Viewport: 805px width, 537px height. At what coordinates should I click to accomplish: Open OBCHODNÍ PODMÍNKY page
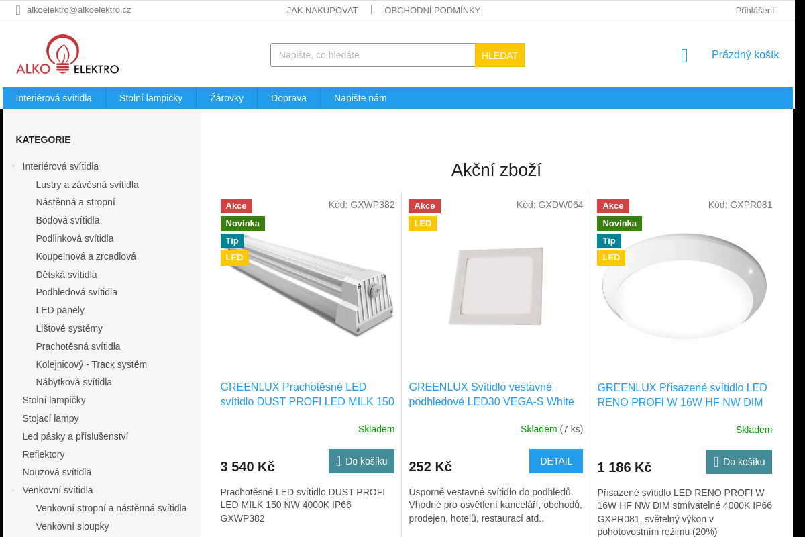click(x=432, y=10)
